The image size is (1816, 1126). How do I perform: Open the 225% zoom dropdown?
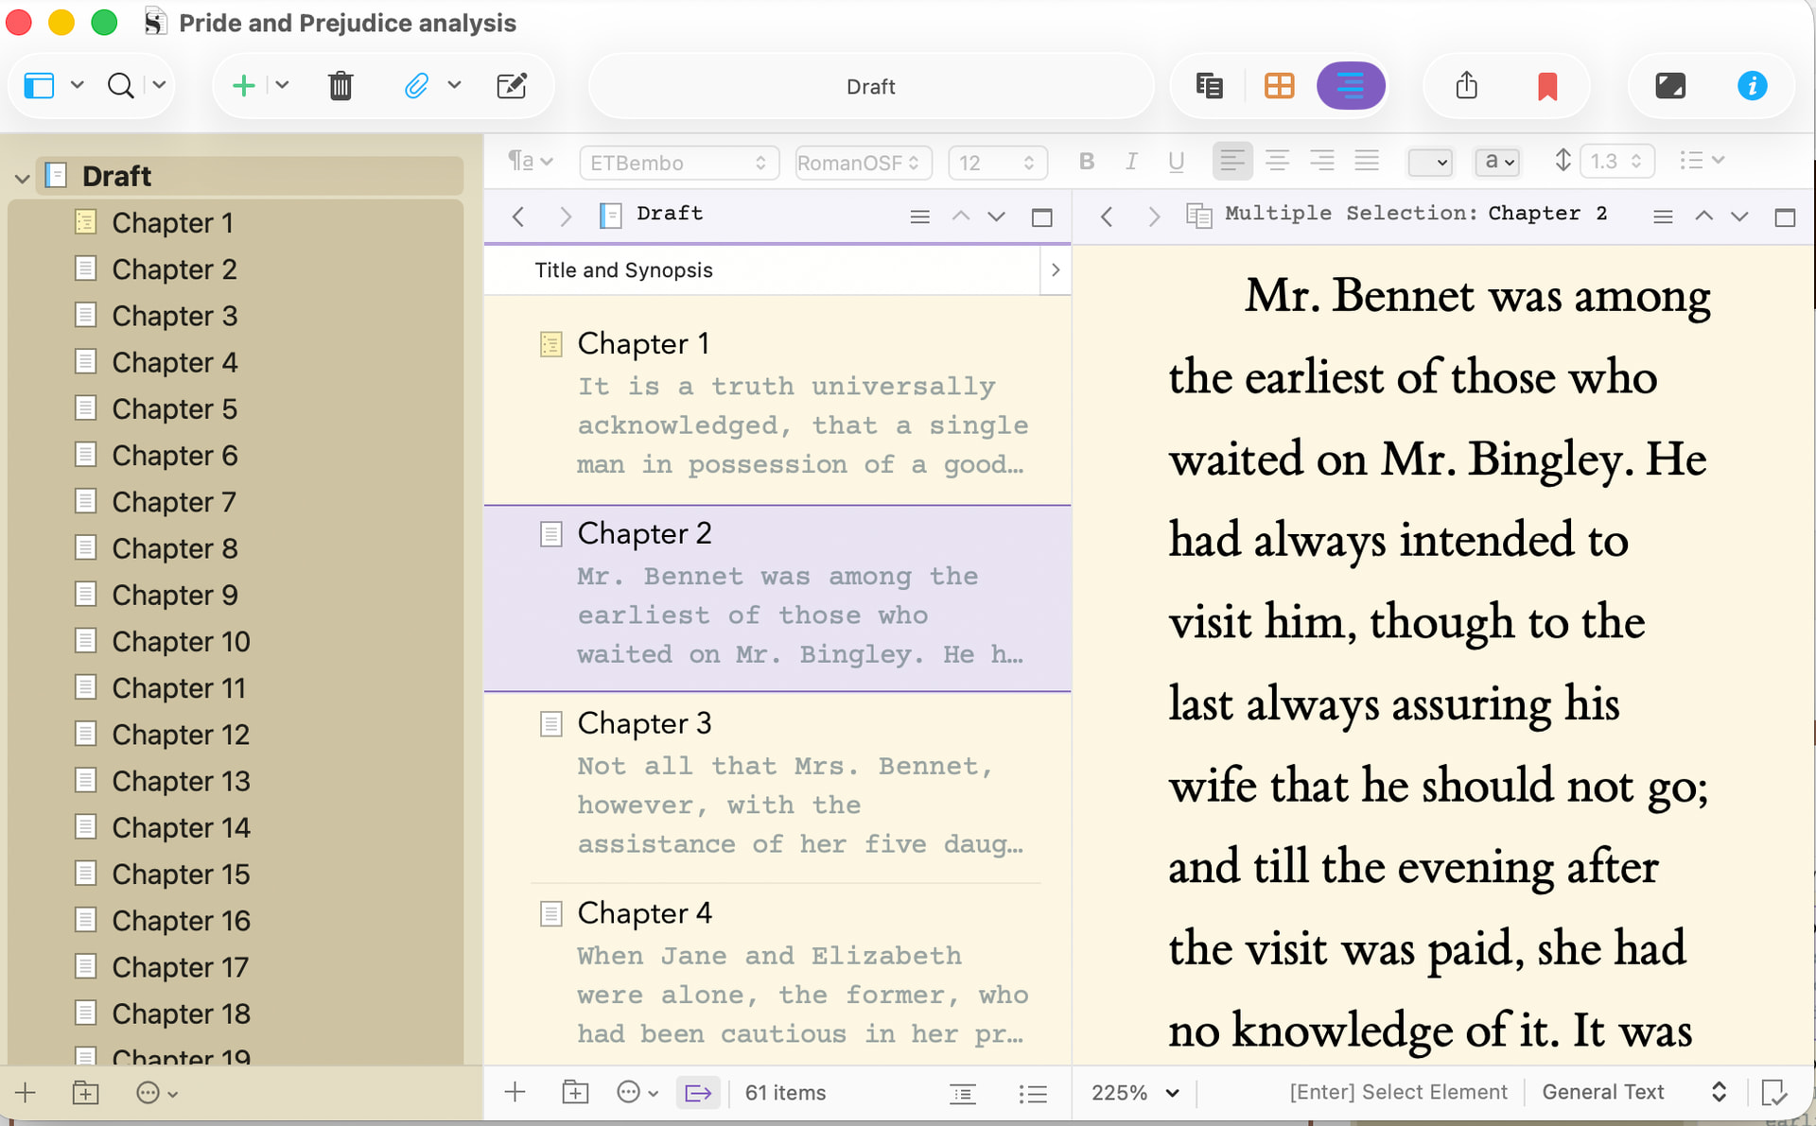tap(1135, 1093)
